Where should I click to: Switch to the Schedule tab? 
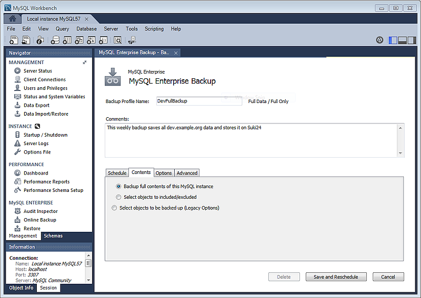tap(117, 173)
